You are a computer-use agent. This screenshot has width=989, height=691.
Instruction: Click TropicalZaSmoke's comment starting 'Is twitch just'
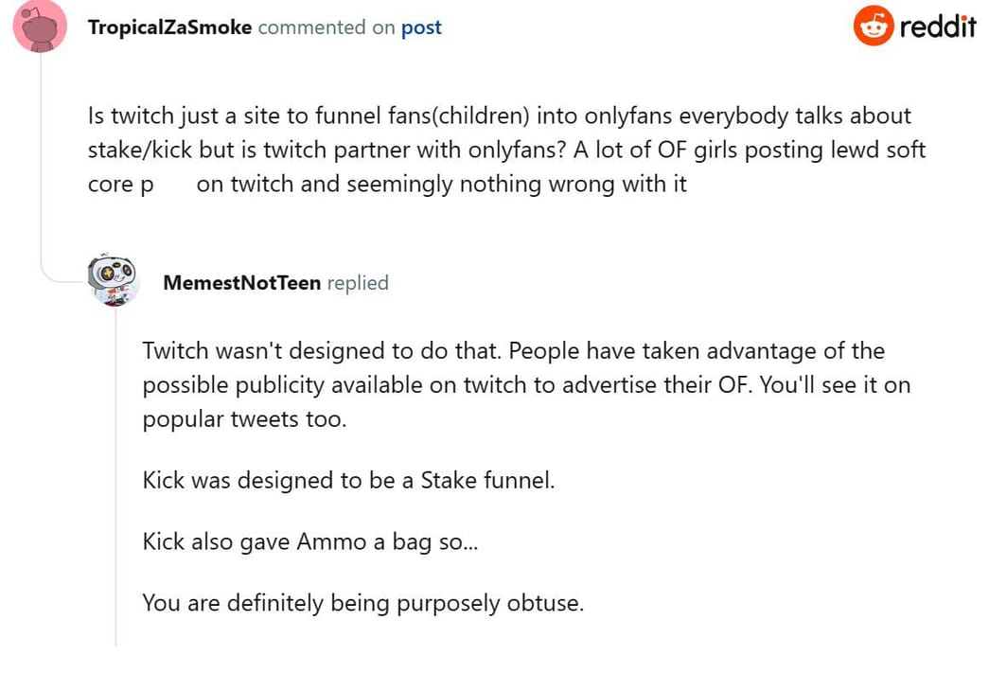[499, 116]
